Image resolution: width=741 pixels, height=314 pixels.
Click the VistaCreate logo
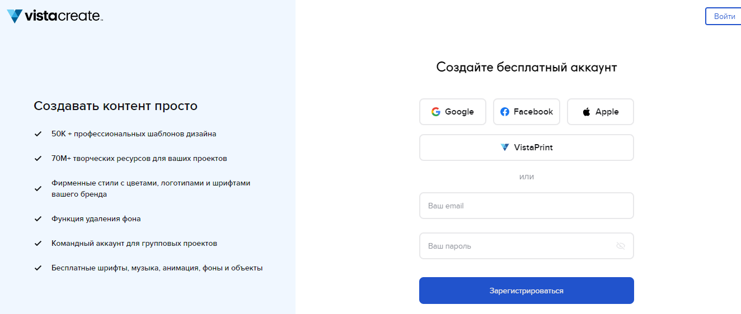55,16
